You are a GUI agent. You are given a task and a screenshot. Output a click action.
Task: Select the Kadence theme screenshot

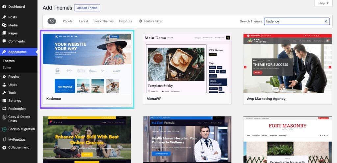[87, 64]
